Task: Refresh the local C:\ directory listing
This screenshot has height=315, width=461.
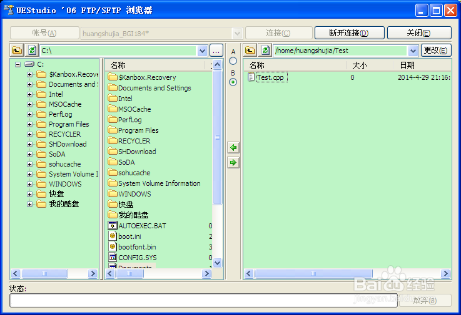Action: (x=32, y=51)
